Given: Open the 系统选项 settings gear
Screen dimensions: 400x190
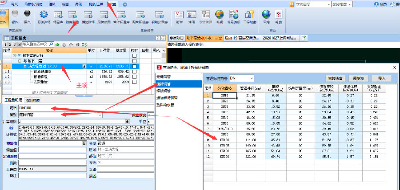Looking at the screenshot, I should pyautogui.click(x=44, y=18).
